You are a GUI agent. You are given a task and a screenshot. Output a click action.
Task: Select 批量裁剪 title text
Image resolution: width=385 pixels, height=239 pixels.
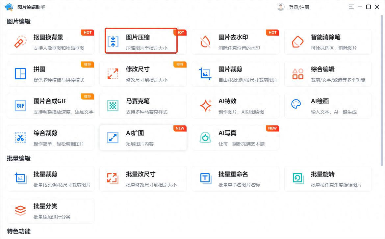(x=45, y=174)
